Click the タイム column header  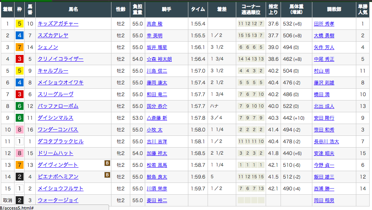point(198,9)
